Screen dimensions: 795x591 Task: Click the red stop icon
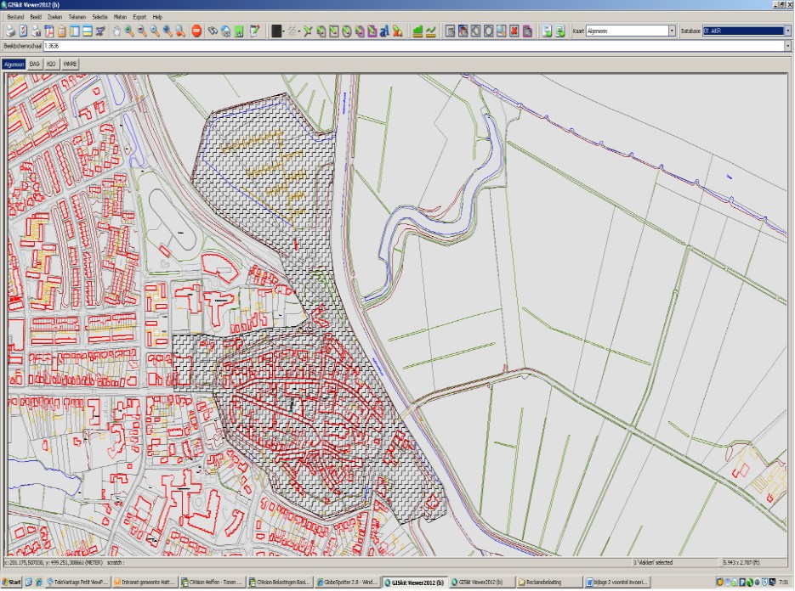click(x=196, y=31)
